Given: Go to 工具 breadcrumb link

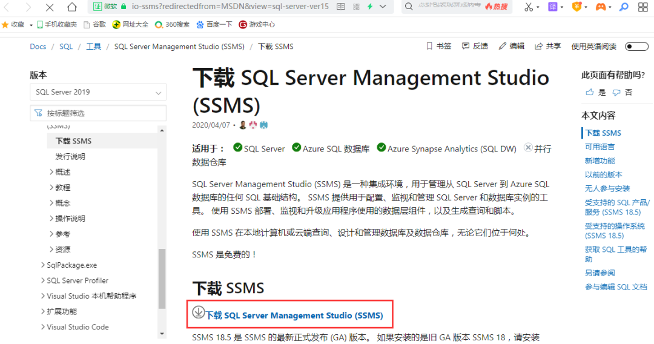Looking at the screenshot, I should click(93, 47).
